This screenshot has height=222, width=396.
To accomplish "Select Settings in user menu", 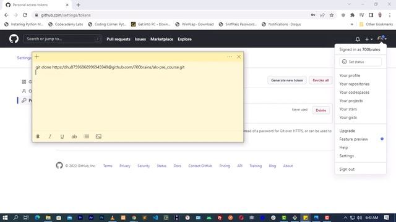I will [346, 156].
